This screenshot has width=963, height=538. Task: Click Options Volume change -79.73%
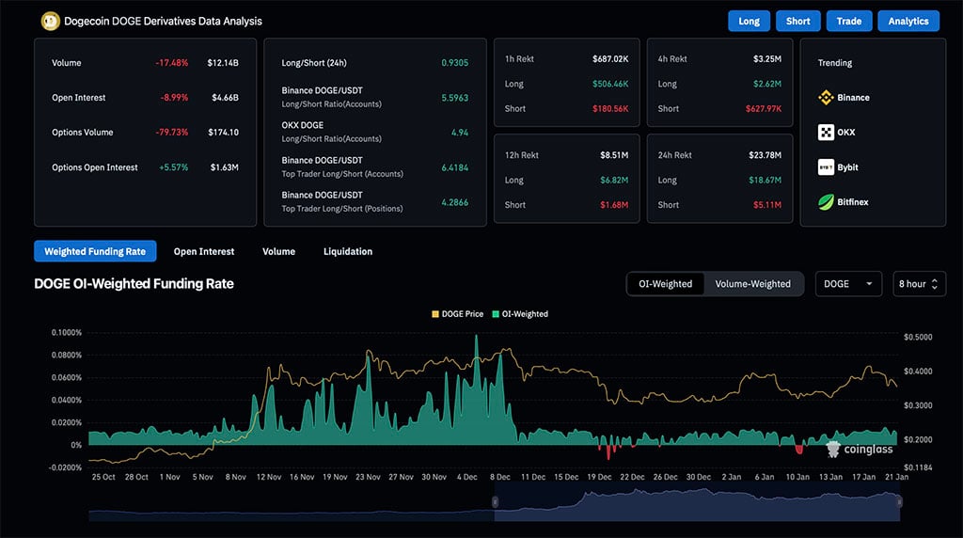pos(172,132)
